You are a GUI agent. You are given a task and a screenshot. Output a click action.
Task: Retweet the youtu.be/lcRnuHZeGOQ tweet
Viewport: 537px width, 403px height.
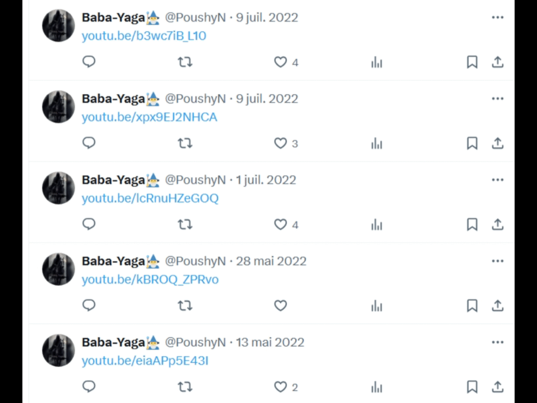click(x=185, y=225)
